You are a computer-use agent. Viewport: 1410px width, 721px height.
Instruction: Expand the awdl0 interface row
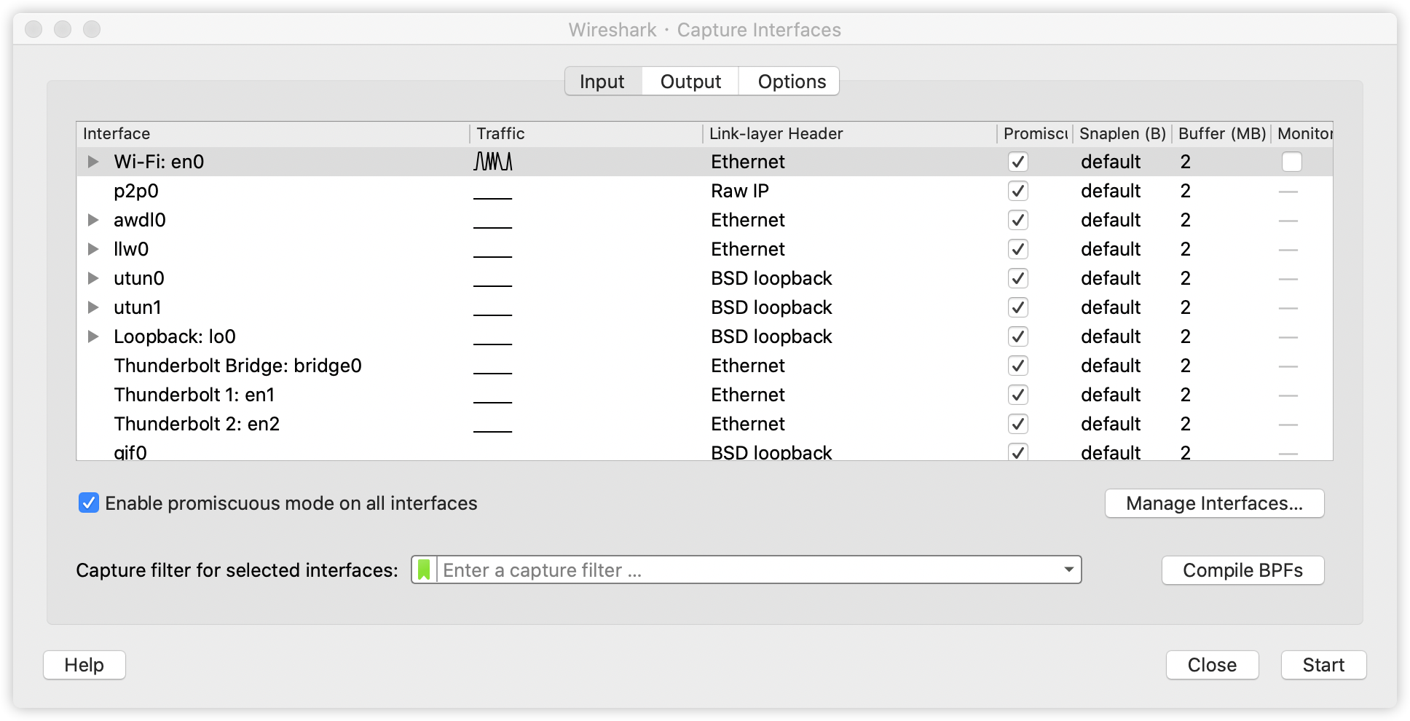click(x=93, y=220)
